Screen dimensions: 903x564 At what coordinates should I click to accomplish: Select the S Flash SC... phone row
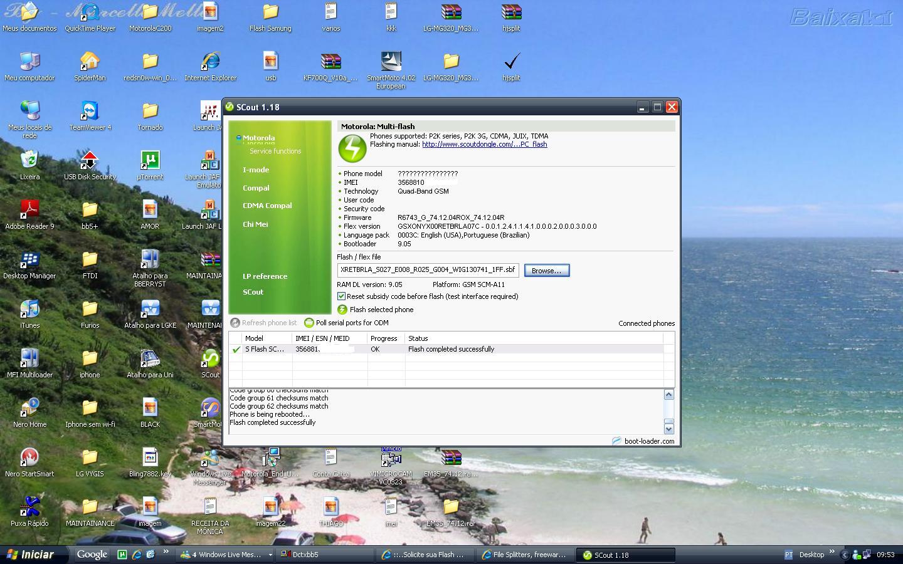(446, 349)
